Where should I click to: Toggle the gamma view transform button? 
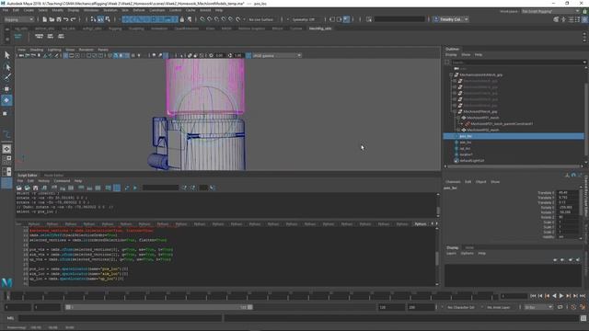pyautogui.click(x=248, y=55)
